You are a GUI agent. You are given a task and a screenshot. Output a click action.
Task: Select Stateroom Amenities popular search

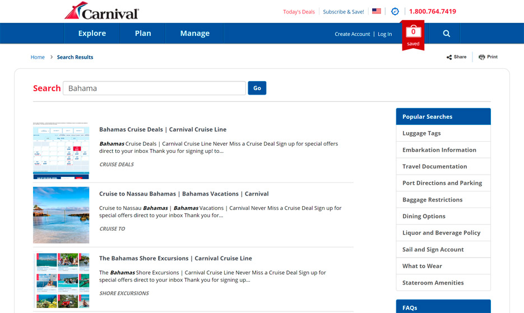pos(443,283)
